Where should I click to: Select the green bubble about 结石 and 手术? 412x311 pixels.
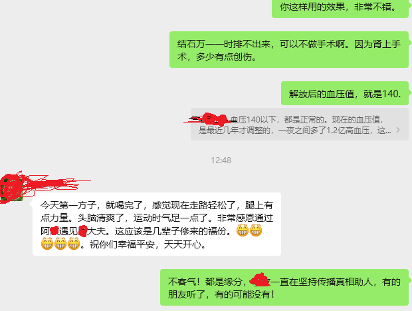coord(289,50)
